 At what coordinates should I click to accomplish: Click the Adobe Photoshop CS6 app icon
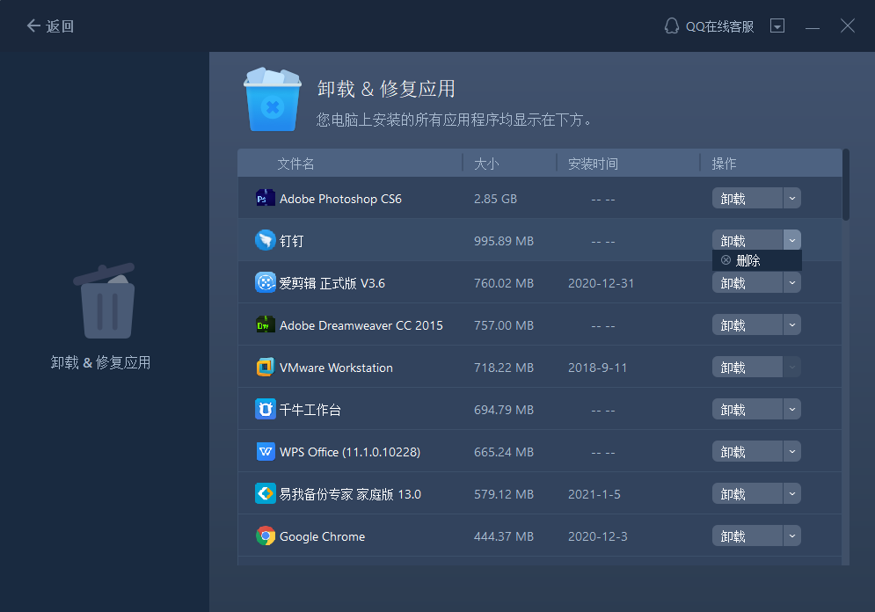click(x=266, y=198)
